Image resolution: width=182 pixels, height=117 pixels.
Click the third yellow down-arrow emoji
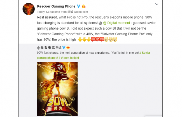click(89, 39)
